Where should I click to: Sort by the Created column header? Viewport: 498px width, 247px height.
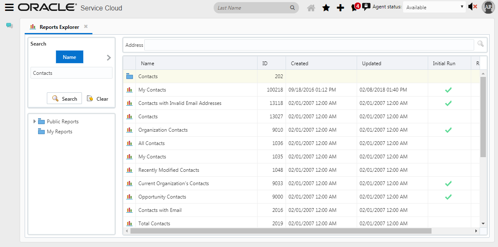coord(322,63)
